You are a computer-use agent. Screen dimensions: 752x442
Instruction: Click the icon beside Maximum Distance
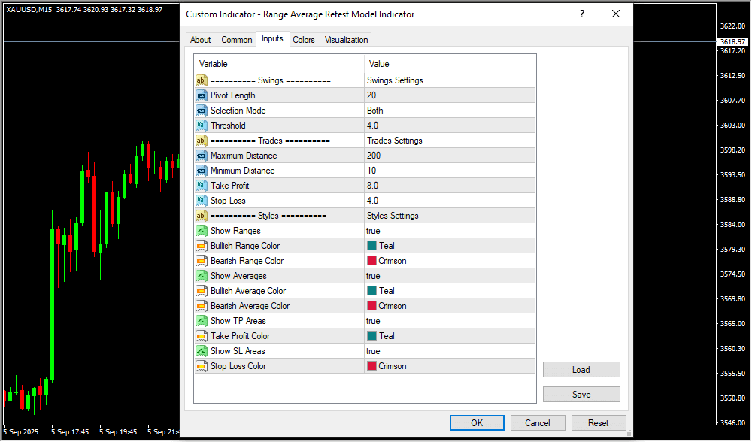tap(201, 156)
